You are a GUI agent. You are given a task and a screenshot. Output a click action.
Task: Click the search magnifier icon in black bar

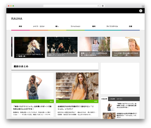141,11
